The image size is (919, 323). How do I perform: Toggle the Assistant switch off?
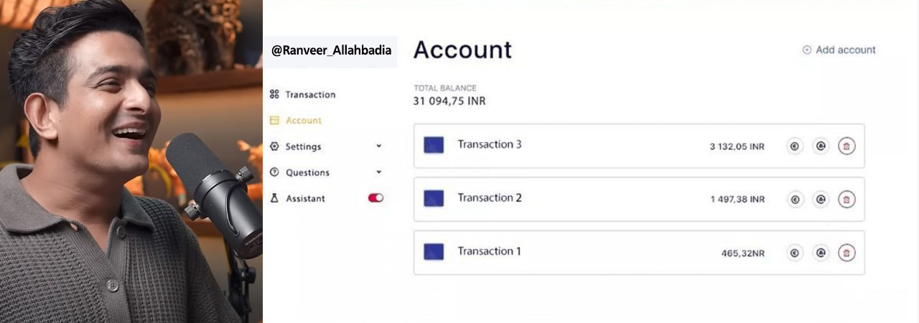375,198
